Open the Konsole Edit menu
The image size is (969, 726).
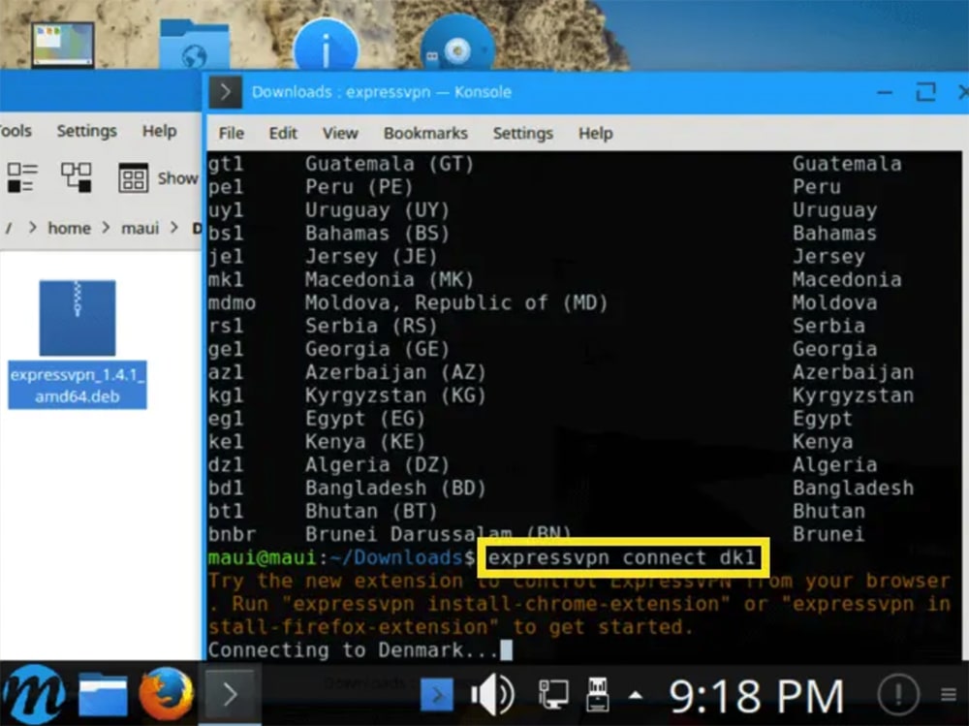283,133
